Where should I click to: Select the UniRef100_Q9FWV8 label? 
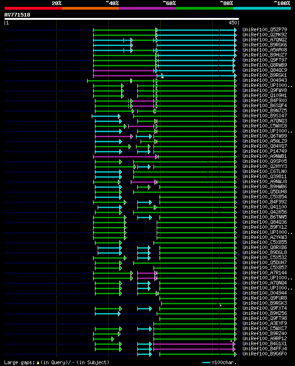point(265,90)
